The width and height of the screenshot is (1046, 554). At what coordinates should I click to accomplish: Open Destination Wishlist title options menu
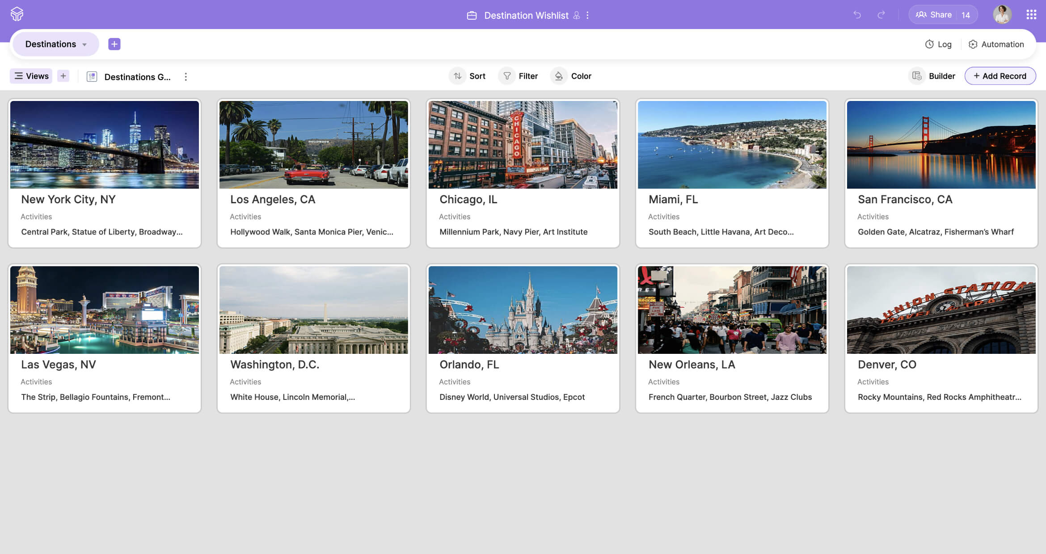(587, 15)
